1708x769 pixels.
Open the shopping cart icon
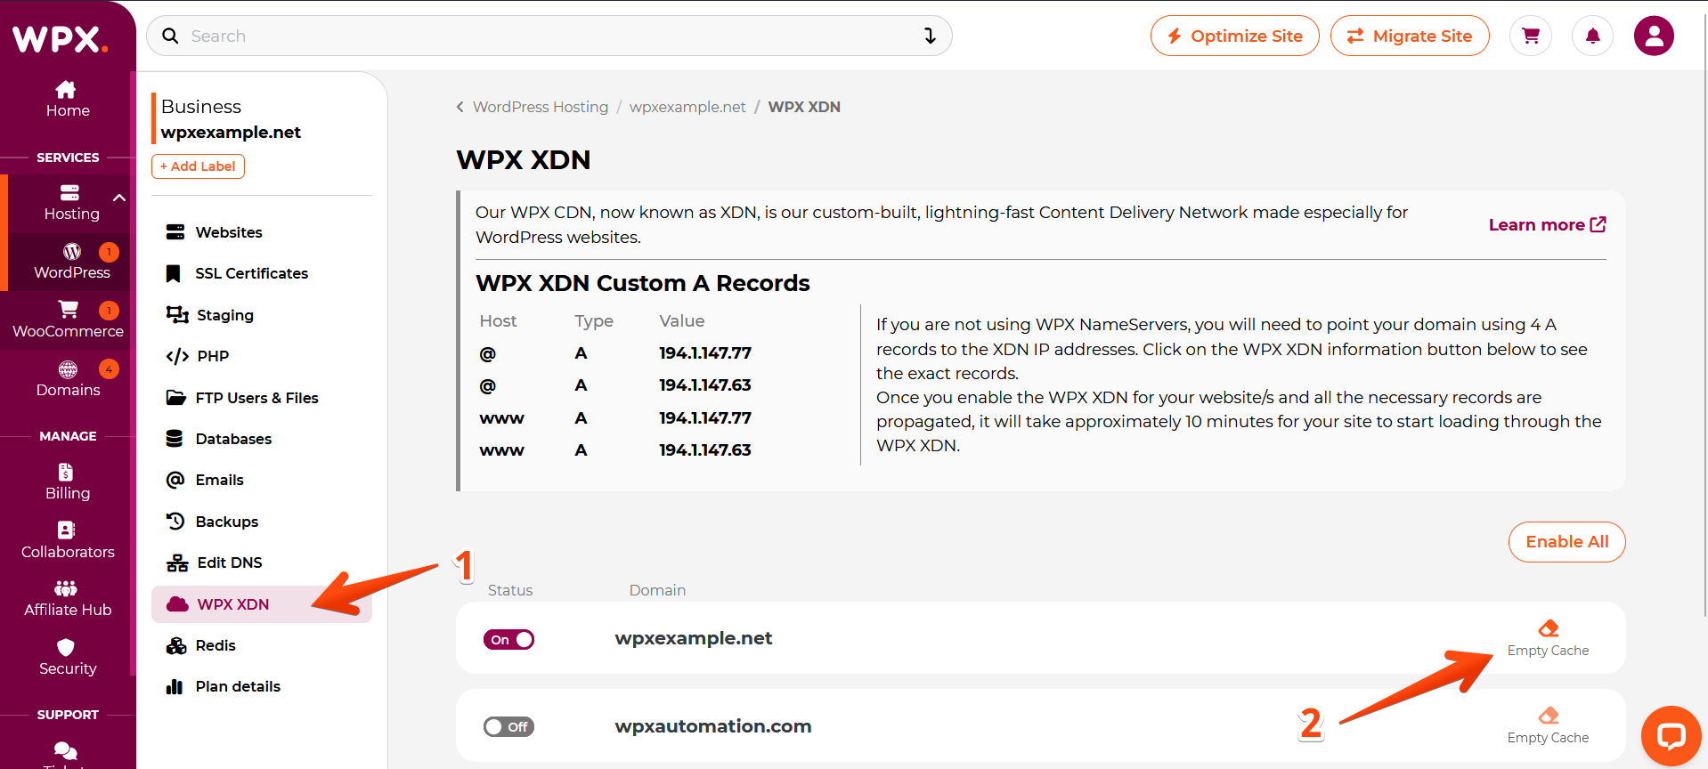(x=1531, y=36)
